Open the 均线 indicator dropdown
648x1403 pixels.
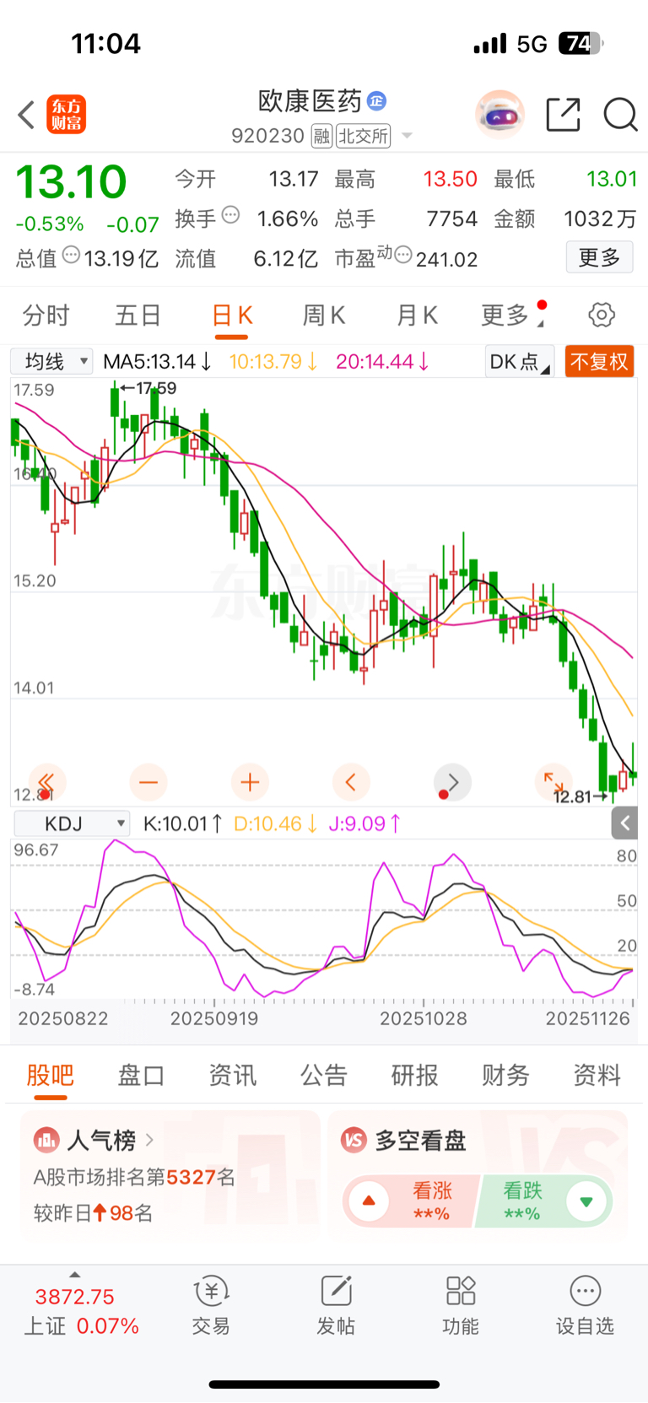[51, 362]
